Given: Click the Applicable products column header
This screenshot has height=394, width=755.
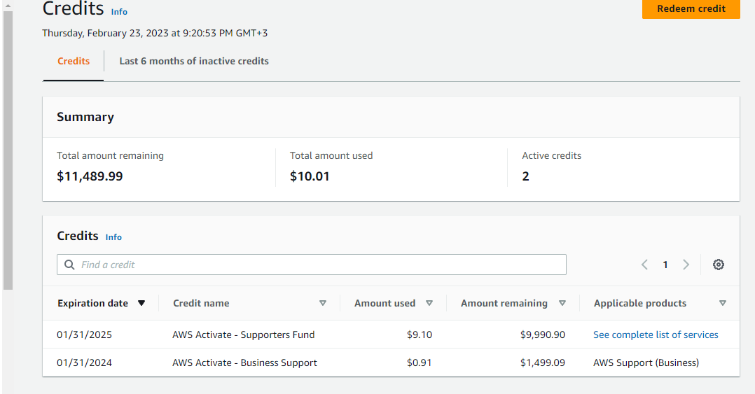Looking at the screenshot, I should (x=640, y=304).
